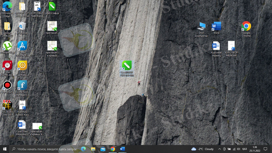272x153 pixels.
Task: Open the Notification Center button
Action: [x=266, y=149]
